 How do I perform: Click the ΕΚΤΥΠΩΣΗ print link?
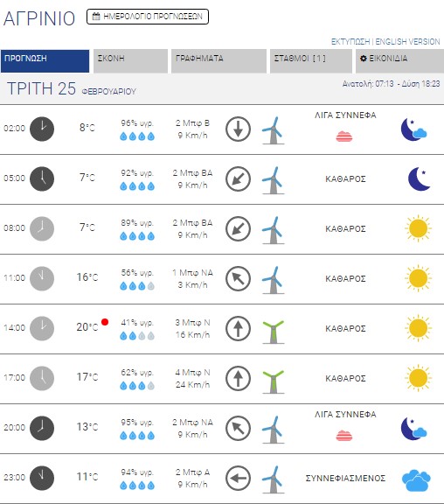pyautogui.click(x=350, y=42)
